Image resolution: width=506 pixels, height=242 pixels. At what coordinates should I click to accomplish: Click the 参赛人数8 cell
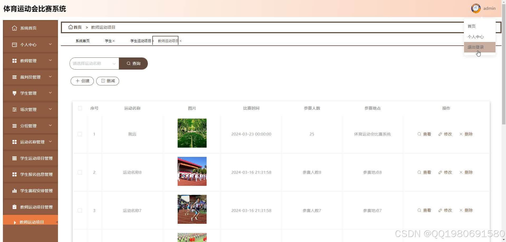(x=312, y=172)
